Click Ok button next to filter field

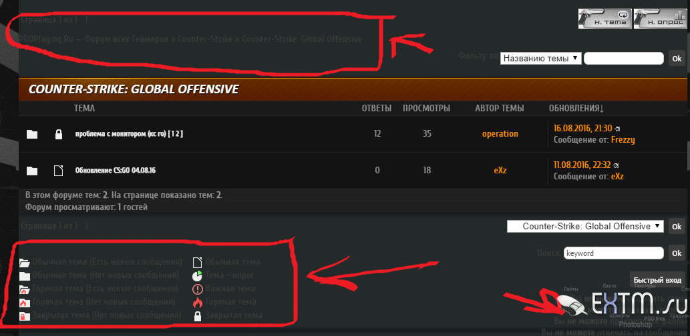pyautogui.click(x=677, y=59)
